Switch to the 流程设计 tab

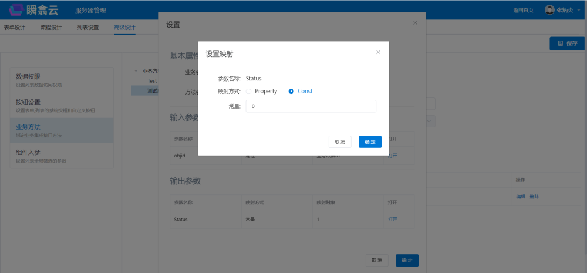pos(51,28)
